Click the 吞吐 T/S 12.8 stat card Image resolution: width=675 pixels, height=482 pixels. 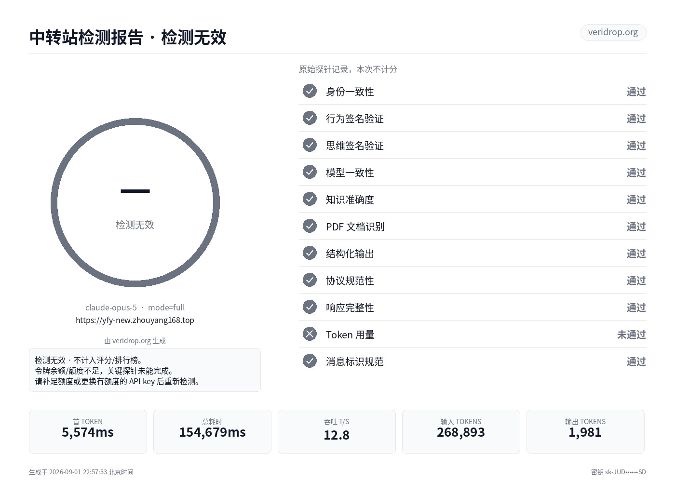click(x=337, y=431)
